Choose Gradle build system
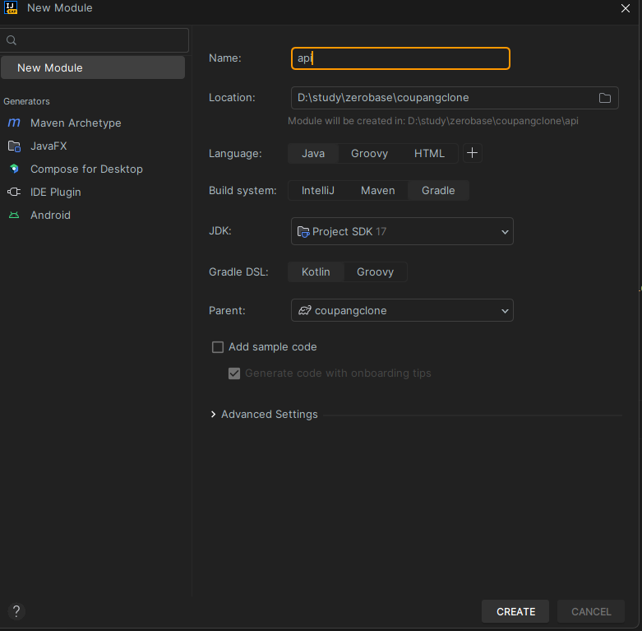Screen dimensions: 642x631 pyautogui.click(x=438, y=191)
